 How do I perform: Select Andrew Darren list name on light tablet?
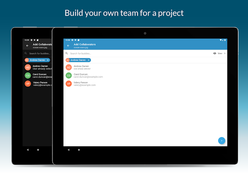pyautogui.click(x=81, y=66)
